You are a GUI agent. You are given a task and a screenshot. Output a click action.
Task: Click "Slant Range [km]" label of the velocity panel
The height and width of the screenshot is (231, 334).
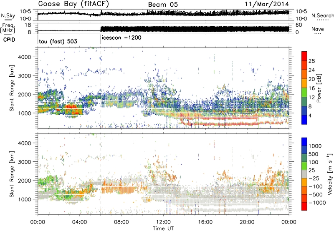(12, 174)
